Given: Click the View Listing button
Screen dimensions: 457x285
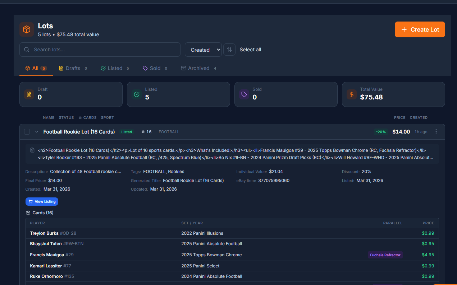Looking at the screenshot, I should click(42, 202).
